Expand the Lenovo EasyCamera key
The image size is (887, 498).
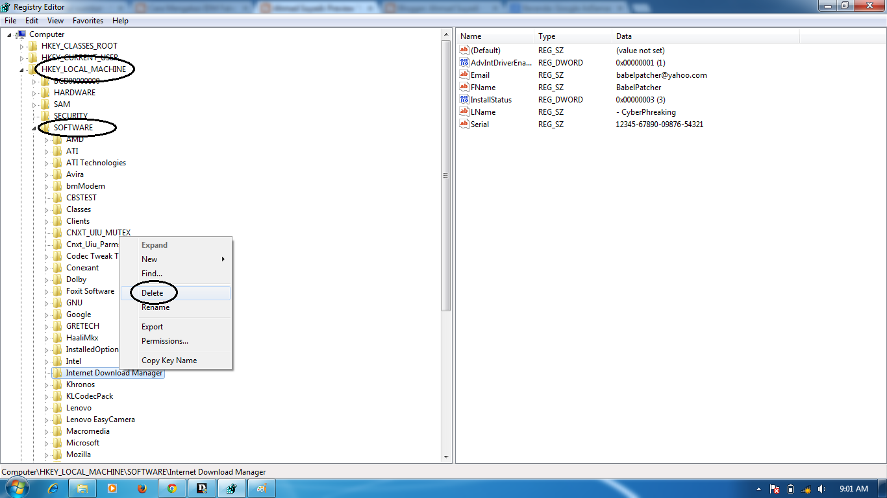tap(46, 420)
